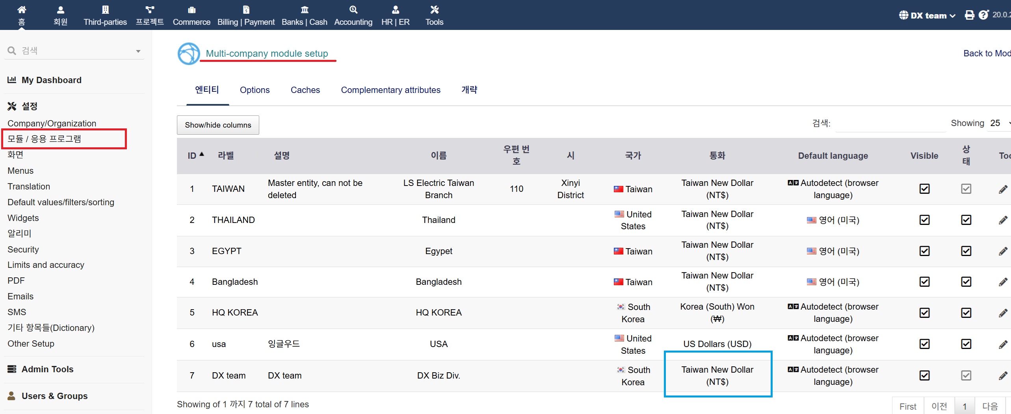Open the Commerce module icon

pos(191,9)
